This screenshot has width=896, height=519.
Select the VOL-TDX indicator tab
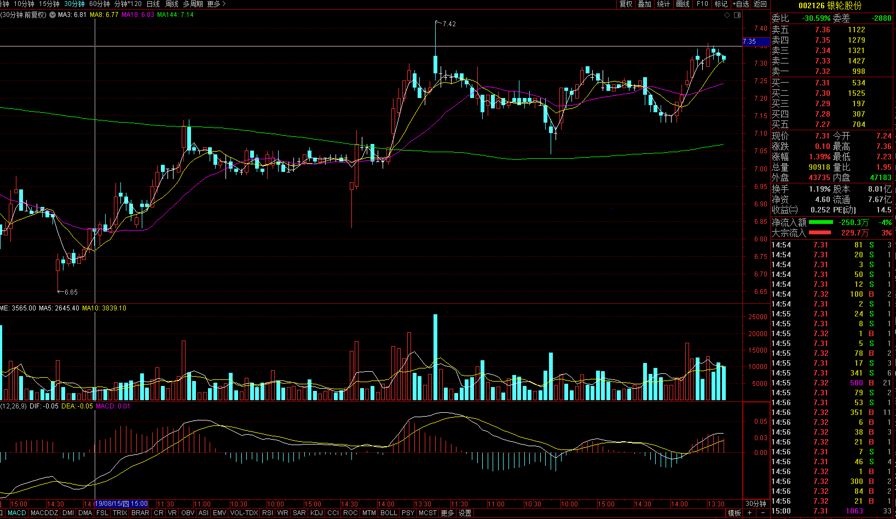244,513
